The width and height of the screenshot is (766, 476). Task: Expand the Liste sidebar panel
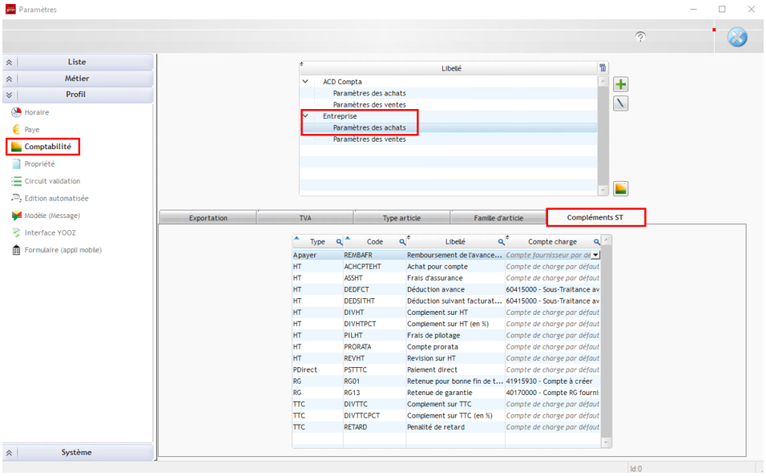[x=77, y=62]
